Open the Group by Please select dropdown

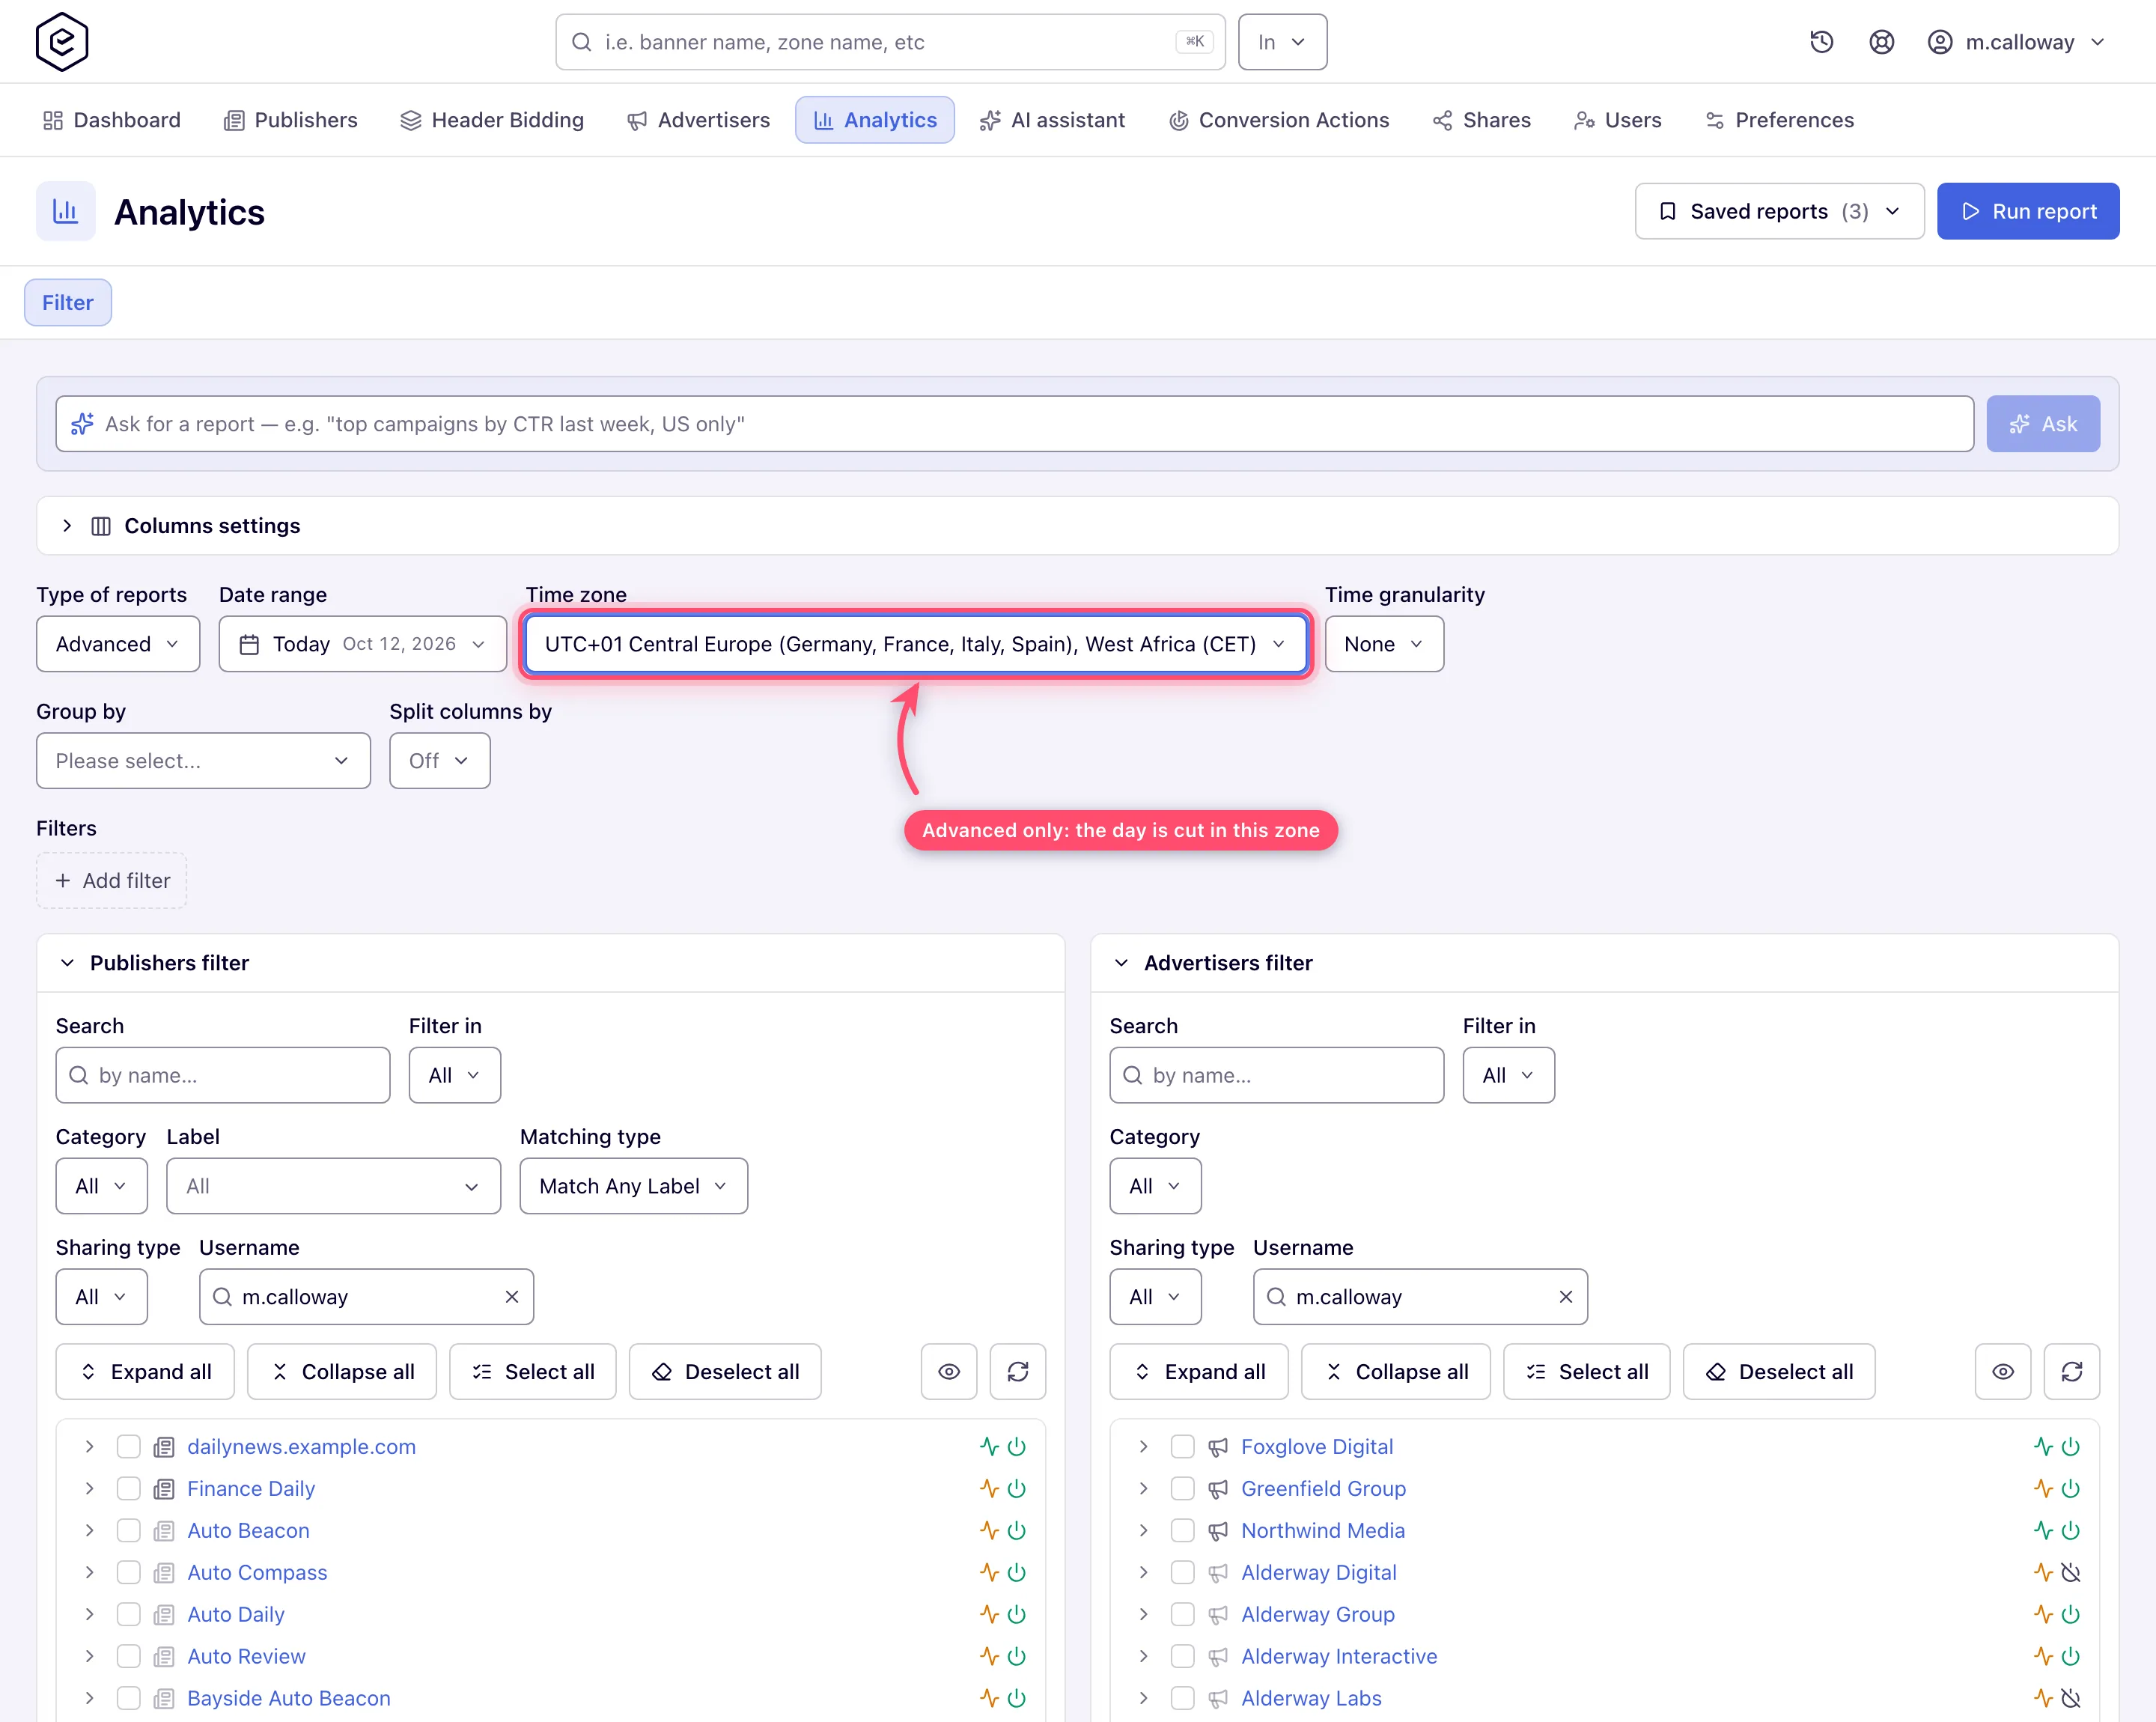pos(203,761)
